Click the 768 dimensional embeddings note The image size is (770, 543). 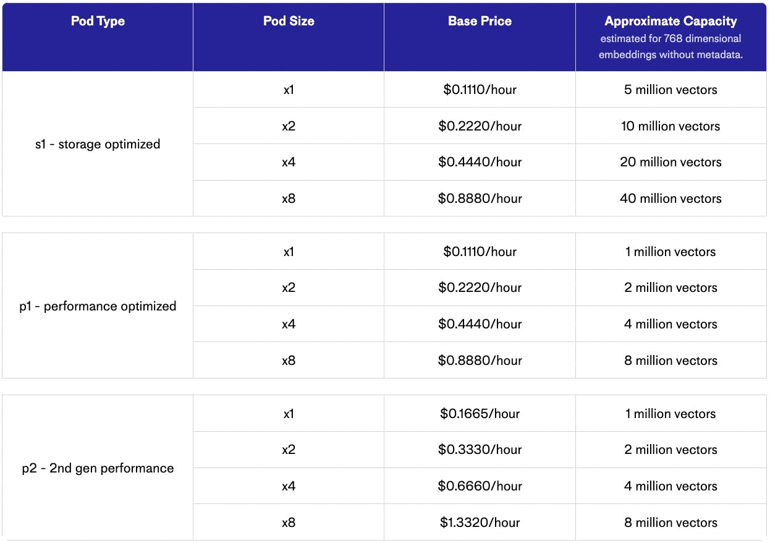671,46
